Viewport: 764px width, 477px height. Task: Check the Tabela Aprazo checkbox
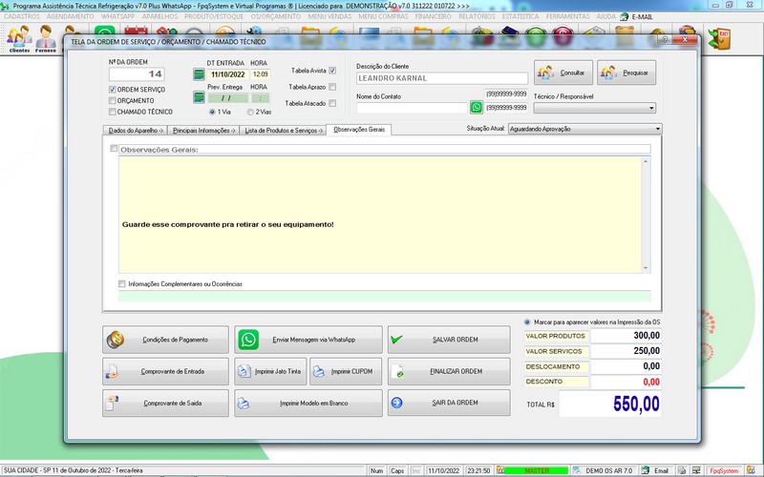pos(332,87)
